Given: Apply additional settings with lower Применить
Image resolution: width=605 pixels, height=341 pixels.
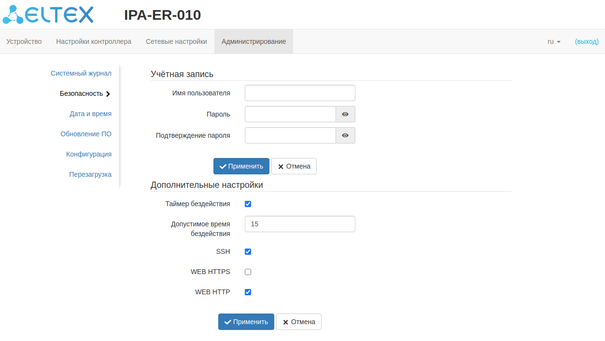Looking at the screenshot, I should (246, 322).
